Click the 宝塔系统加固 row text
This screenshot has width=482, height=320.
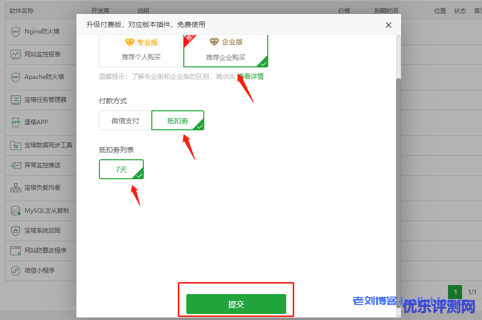click(42, 231)
